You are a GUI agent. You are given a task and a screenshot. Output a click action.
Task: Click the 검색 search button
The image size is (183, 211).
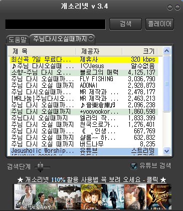click(x=125, y=24)
